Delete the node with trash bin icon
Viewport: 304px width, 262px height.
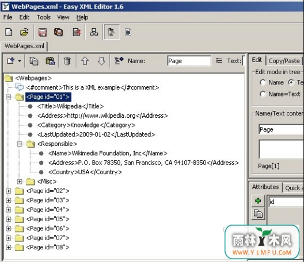click(67, 61)
